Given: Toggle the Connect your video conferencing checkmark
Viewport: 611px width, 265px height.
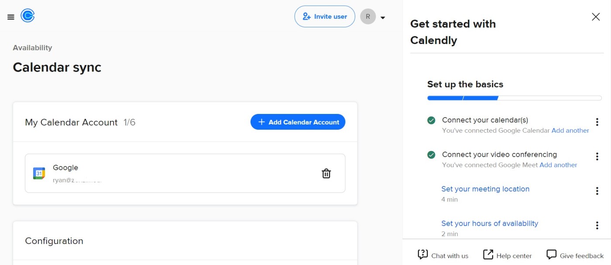Looking at the screenshot, I should click(431, 155).
